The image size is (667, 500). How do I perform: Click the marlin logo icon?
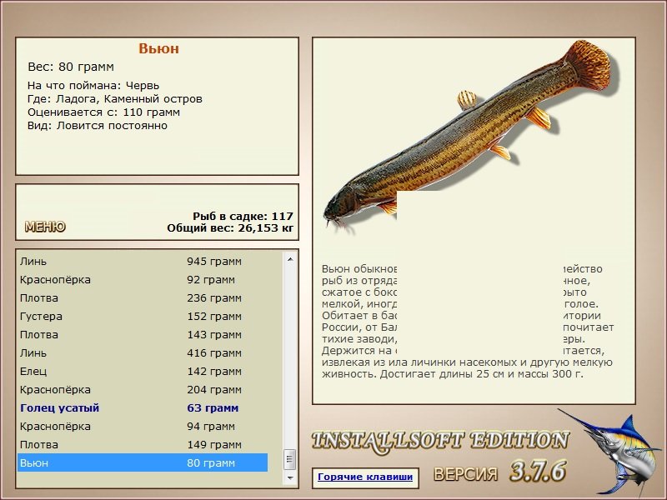pos(610,452)
